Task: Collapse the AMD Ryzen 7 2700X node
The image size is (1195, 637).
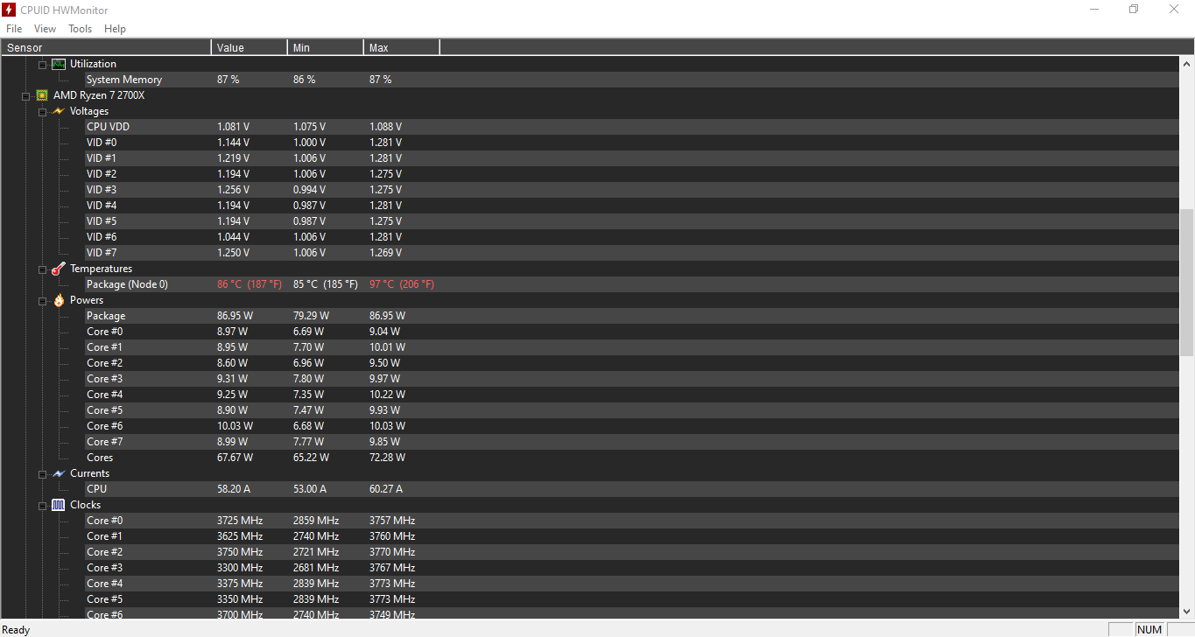Action: pos(26,96)
